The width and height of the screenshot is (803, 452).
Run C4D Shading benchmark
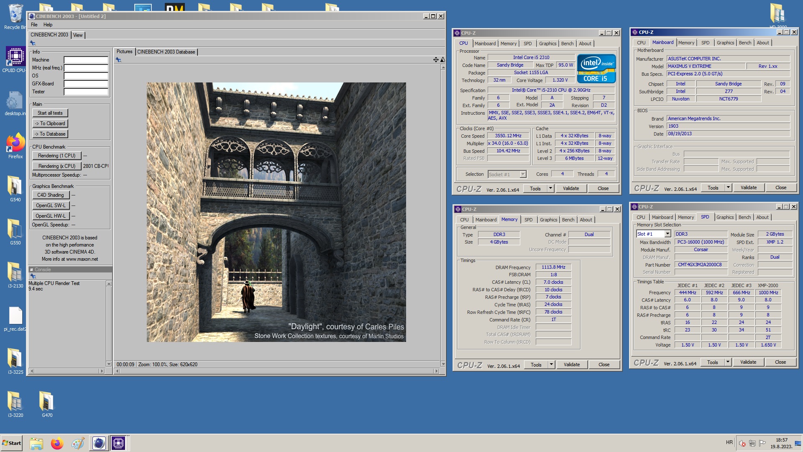(50, 195)
